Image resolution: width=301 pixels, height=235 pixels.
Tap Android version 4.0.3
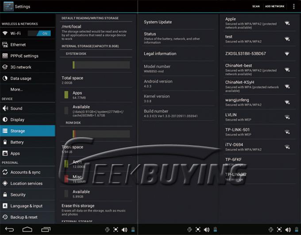pyautogui.click(x=178, y=84)
